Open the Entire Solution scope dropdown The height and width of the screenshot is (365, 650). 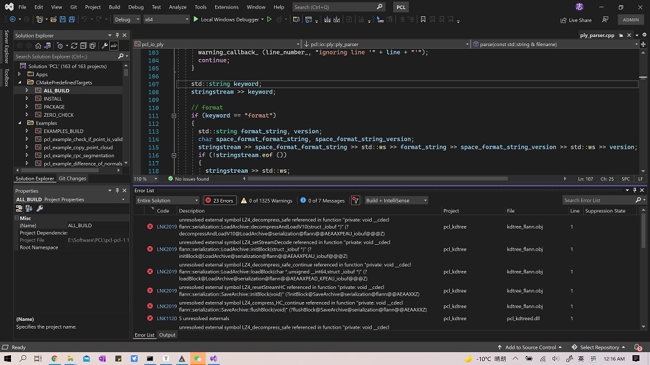click(x=168, y=201)
